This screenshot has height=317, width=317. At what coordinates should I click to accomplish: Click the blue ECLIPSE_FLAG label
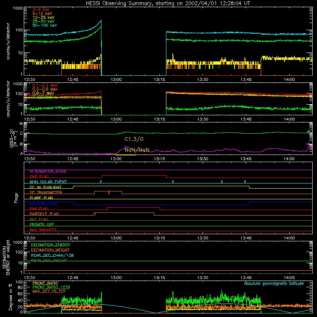(43, 203)
